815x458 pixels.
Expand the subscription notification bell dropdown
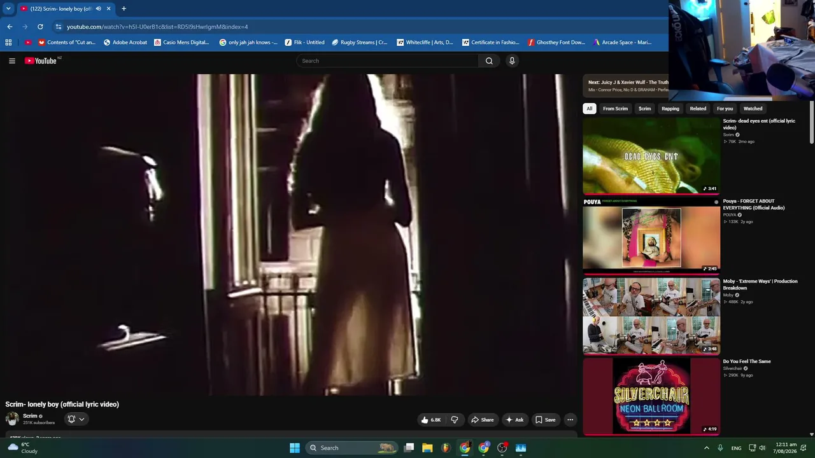tap(76, 419)
